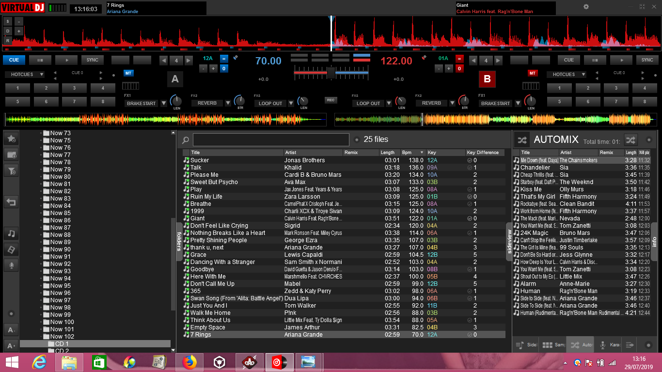Click the microphone karaoke filter icon in sidebar
Image resolution: width=662 pixels, height=372 pixels.
[11, 265]
